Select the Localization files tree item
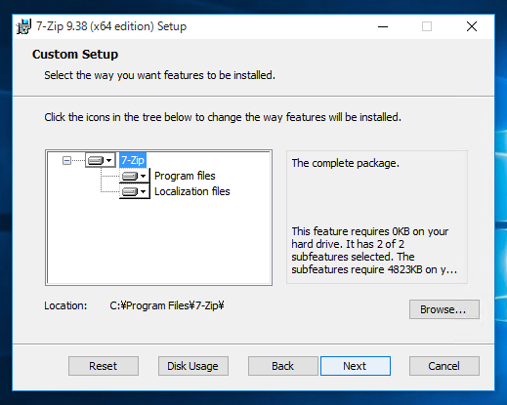The width and height of the screenshot is (507, 405). tap(192, 191)
